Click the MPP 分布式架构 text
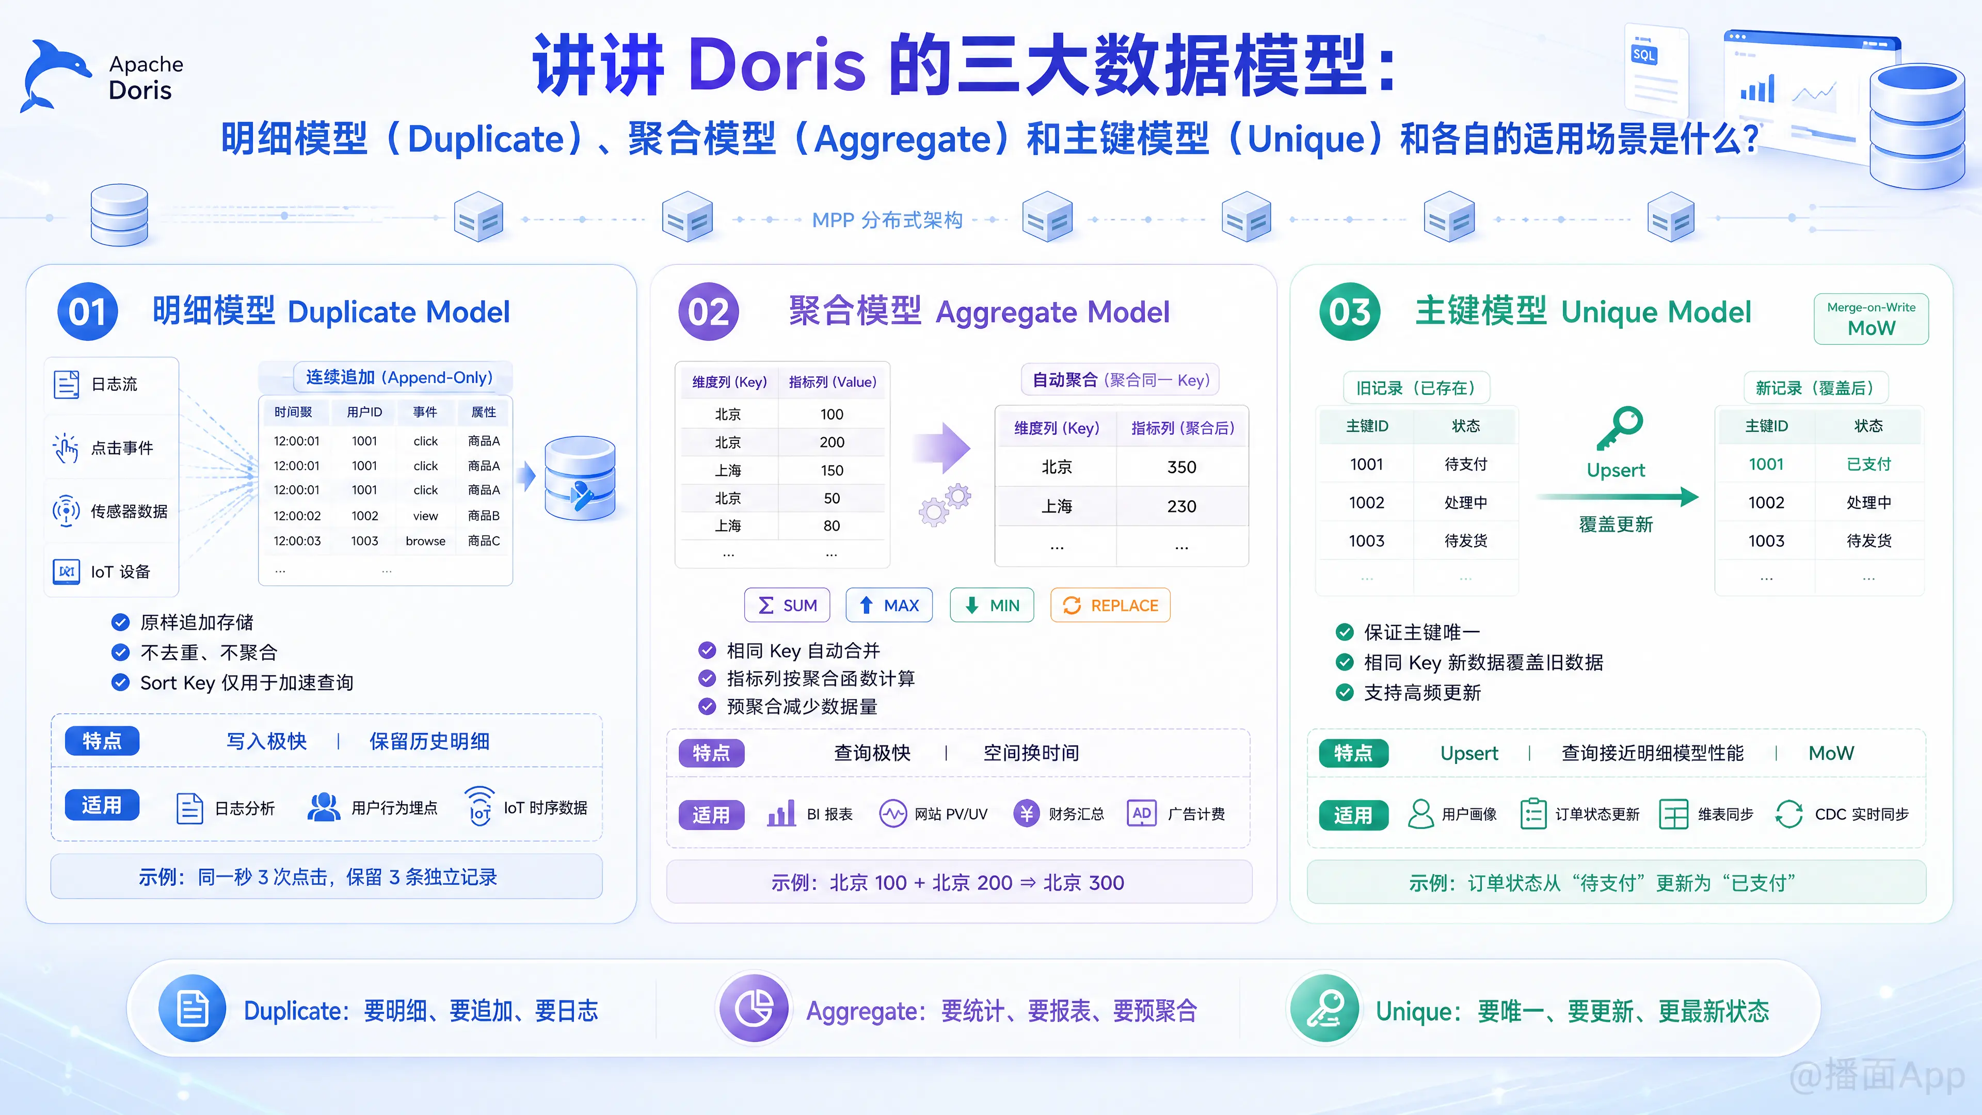The width and height of the screenshot is (1982, 1115). [887, 220]
